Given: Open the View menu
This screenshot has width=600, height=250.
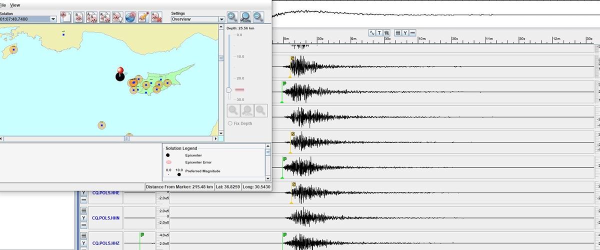Looking at the screenshot, I should 15,4.
